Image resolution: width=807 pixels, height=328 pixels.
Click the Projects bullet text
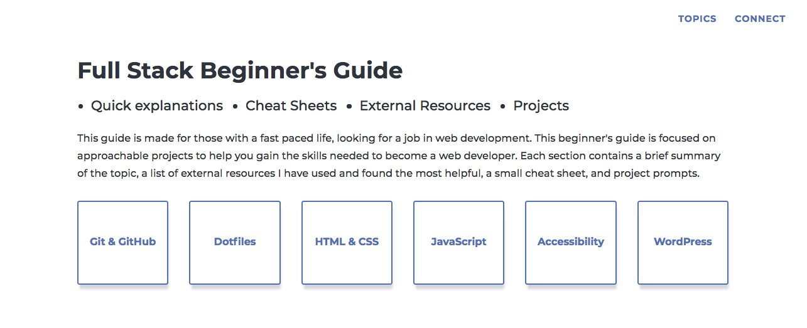pos(541,106)
